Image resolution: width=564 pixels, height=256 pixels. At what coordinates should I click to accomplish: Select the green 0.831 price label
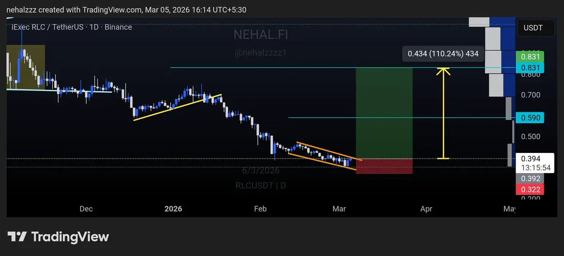(530, 56)
